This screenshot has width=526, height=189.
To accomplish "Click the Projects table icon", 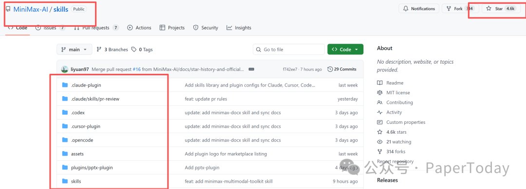I will [x=162, y=28].
